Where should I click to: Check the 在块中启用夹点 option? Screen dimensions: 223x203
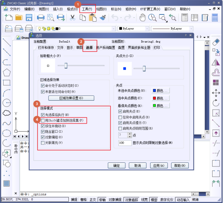point(120,117)
